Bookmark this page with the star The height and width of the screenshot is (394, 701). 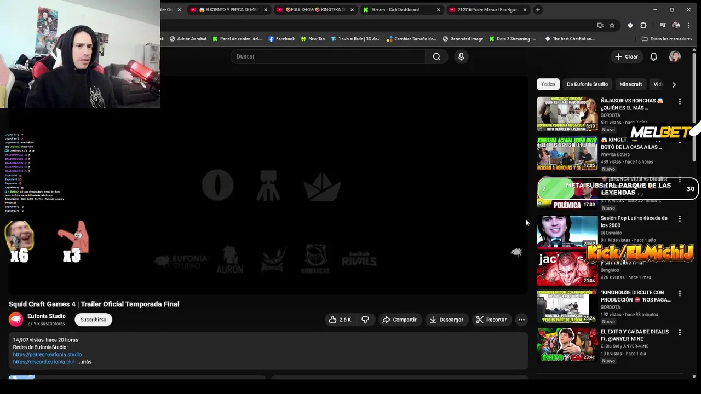pyautogui.click(x=612, y=25)
